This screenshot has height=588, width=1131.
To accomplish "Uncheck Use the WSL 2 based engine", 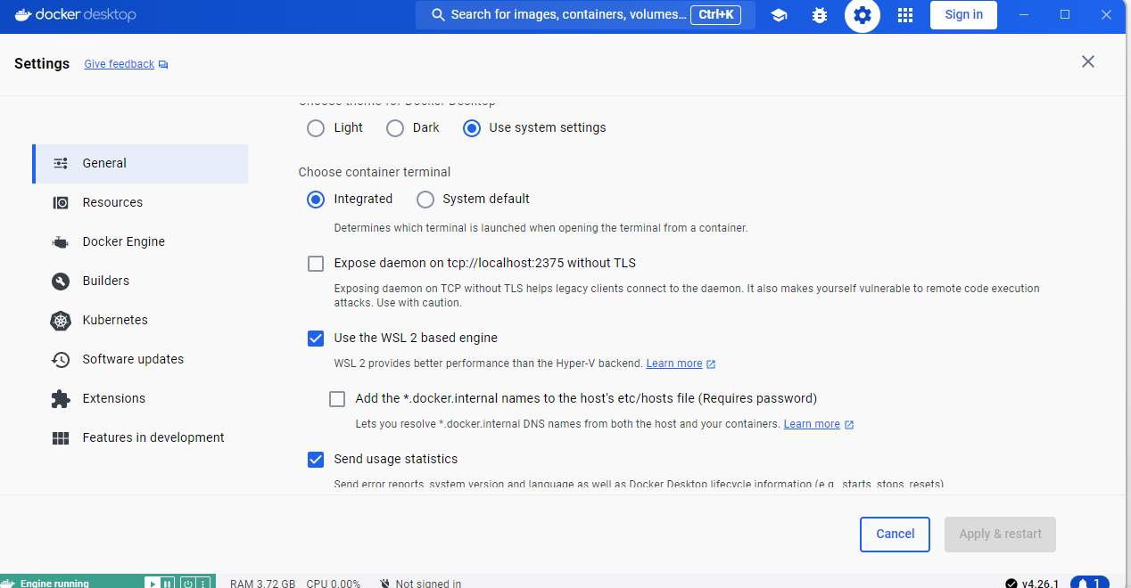I will pyautogui.click(x=316, y=339).
